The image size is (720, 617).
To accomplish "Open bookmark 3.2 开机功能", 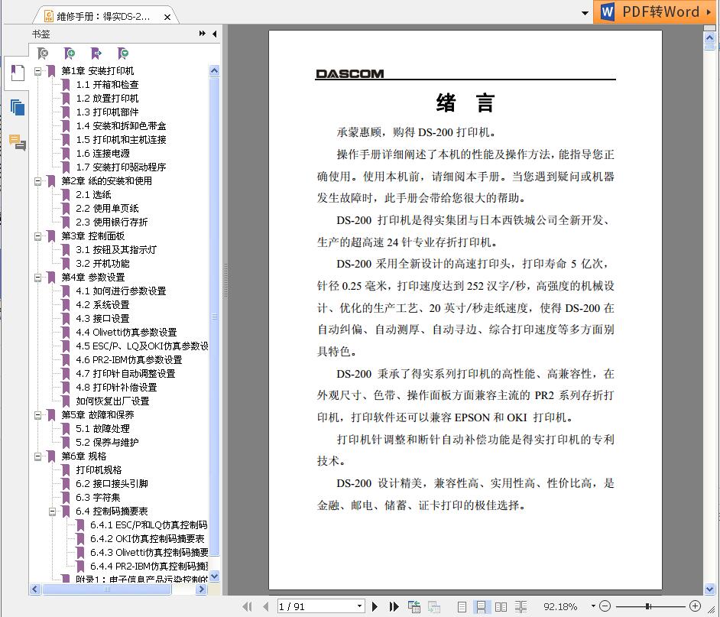I will 102,264.
